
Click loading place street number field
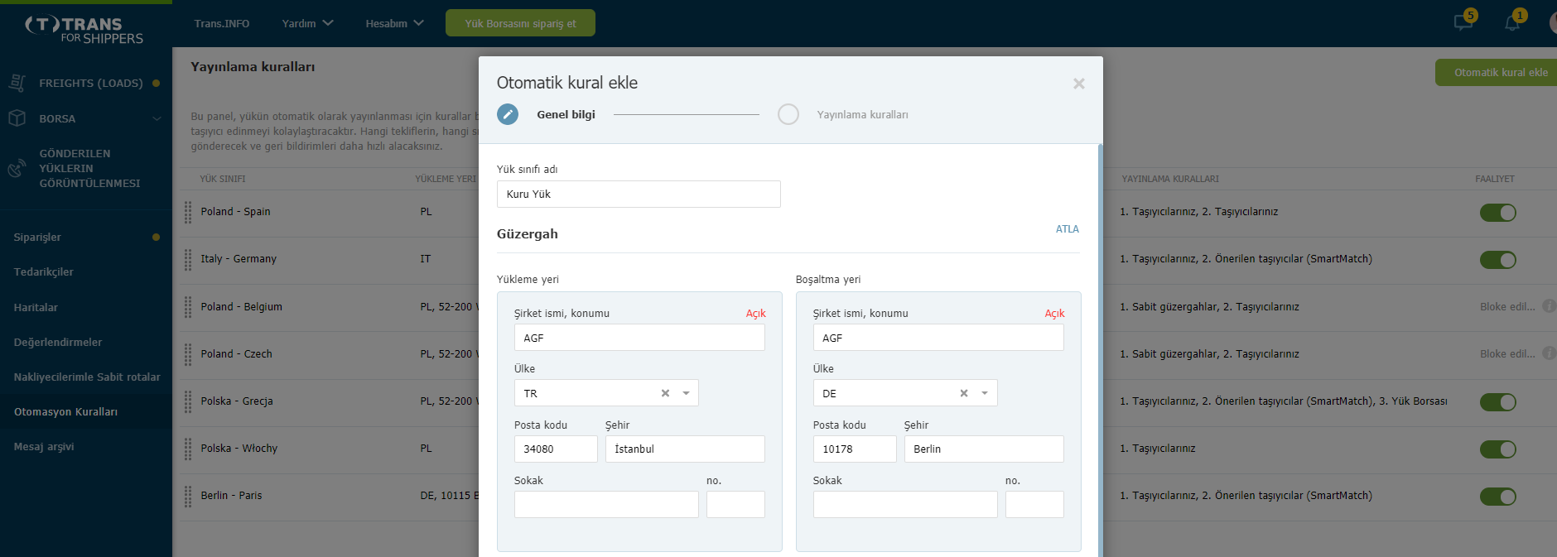(735, 504)
